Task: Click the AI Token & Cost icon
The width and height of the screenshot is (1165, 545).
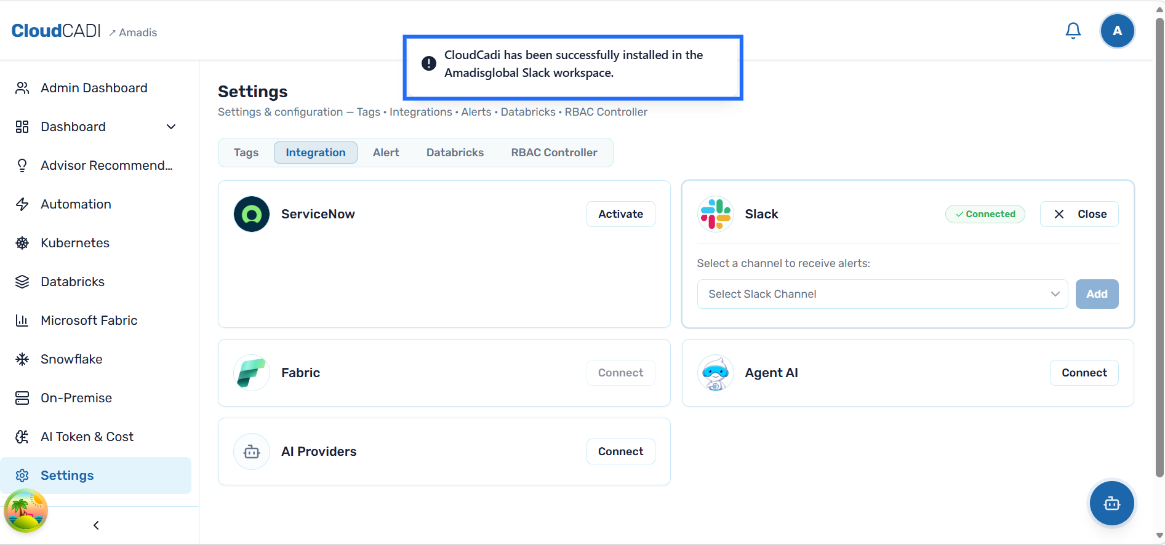Action: coord(22,437)
